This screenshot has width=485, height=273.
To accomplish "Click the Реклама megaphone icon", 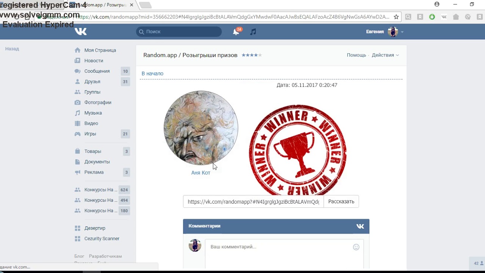I will click(78, 172).
